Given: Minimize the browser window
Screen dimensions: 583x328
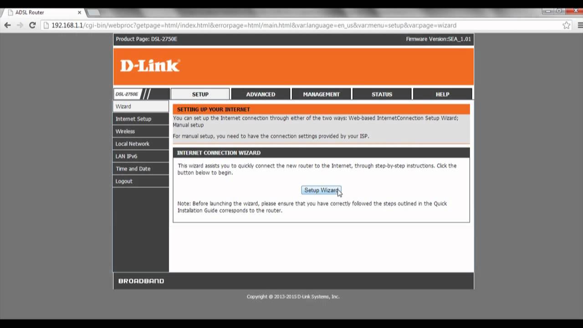Looking at the screenshot, I should click(x=548, y=11).
